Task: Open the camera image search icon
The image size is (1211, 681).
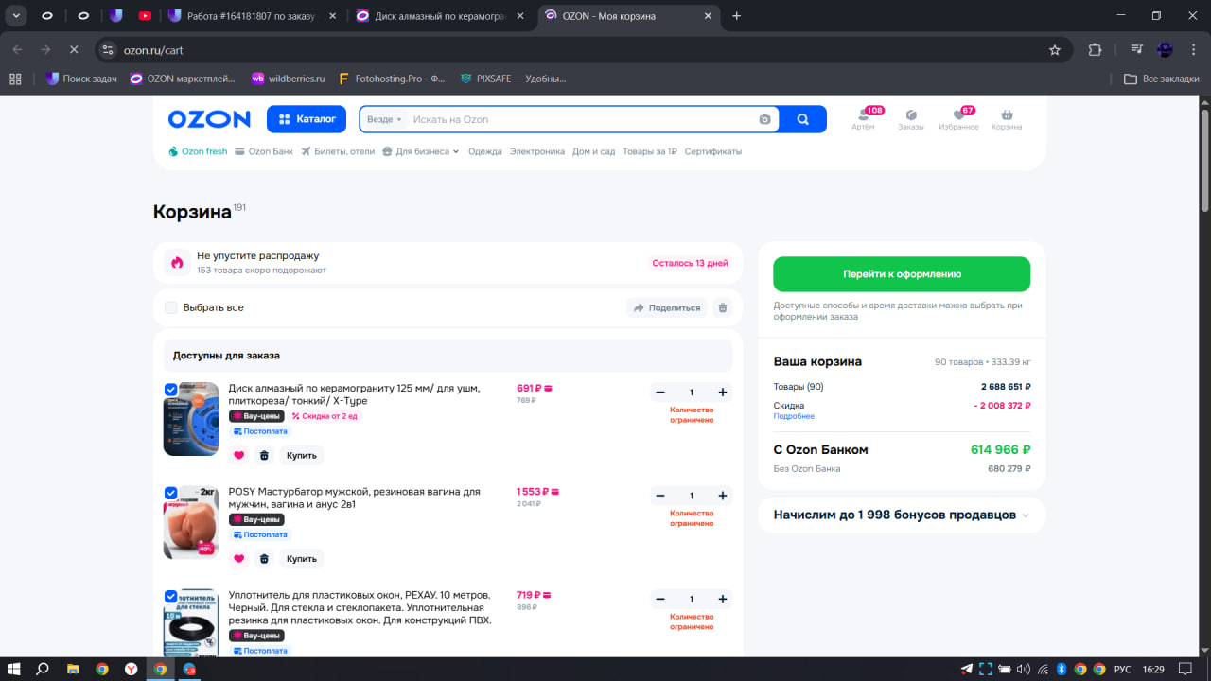Action: (764, 119)
